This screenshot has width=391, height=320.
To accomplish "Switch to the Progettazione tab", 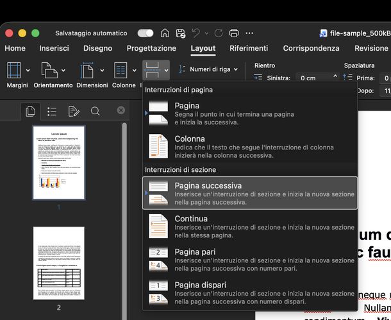I will point(151,48).
